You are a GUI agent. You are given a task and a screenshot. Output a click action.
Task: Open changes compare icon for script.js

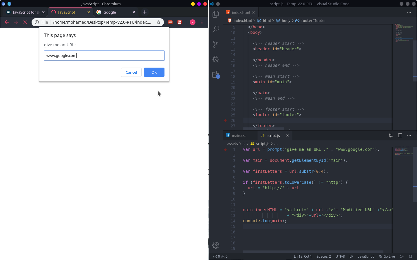click(391, 135)
